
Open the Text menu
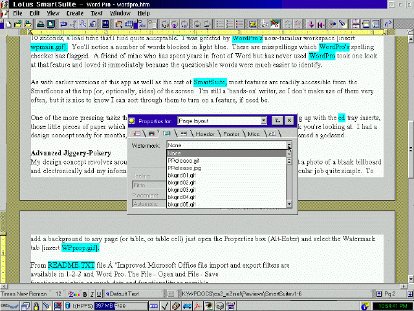point(96,13)
